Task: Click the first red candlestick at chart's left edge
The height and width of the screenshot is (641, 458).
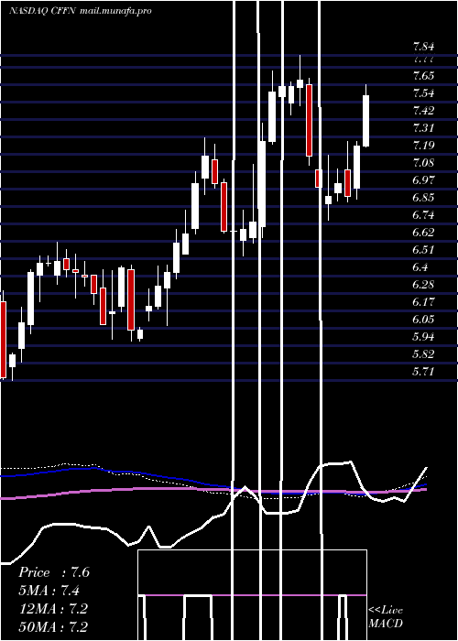Action: [x=4, y=340]
